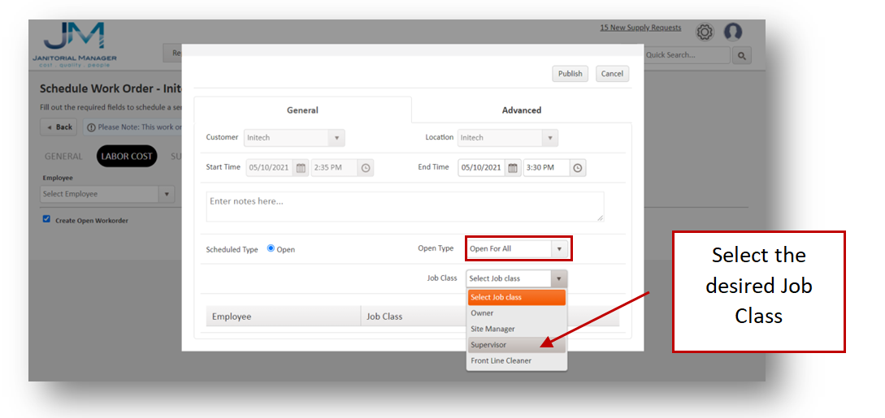The height and width of the screenshot is (418, 885).
Task: Open the settings gear icon
Action: click(x=705, y=32)
